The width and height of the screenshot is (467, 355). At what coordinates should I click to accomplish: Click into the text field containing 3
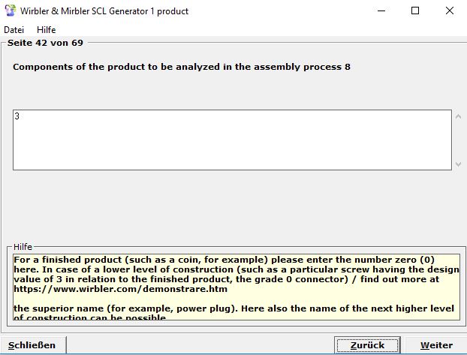click(225, 140)
